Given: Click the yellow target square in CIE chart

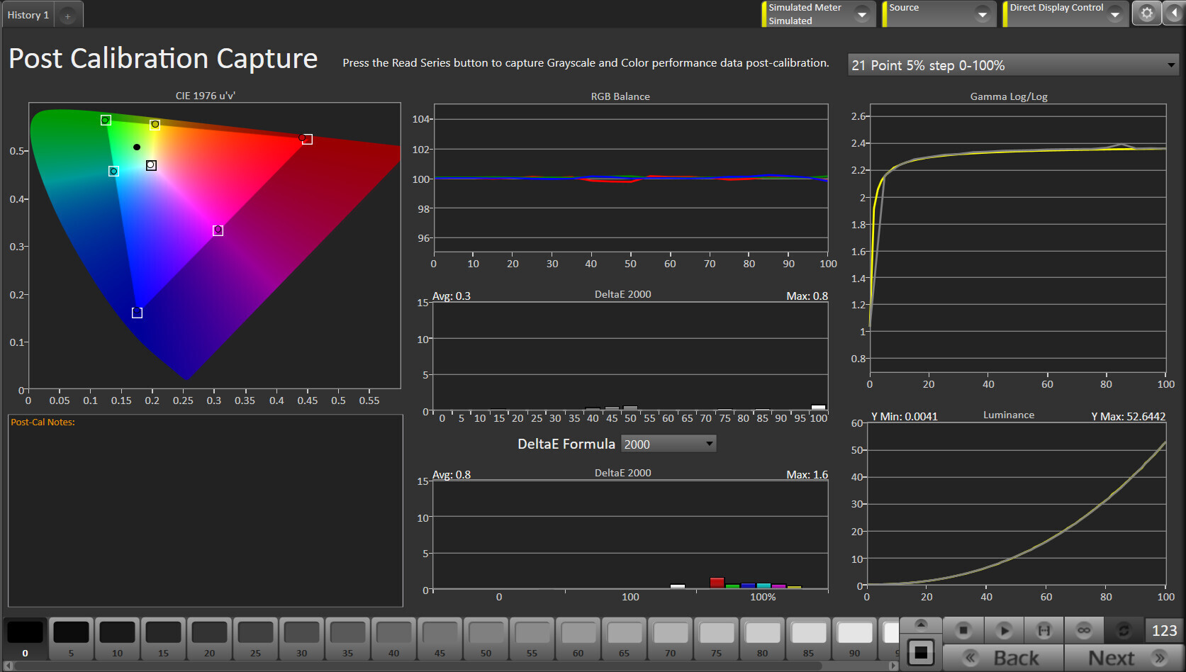Looking at the screenshot, I should pyautogui.click(x=155, y=124).
